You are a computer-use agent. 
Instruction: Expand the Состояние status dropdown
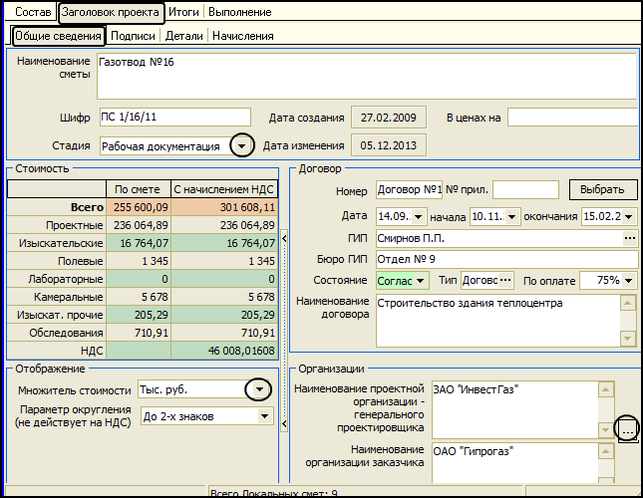tap(421, 281)
